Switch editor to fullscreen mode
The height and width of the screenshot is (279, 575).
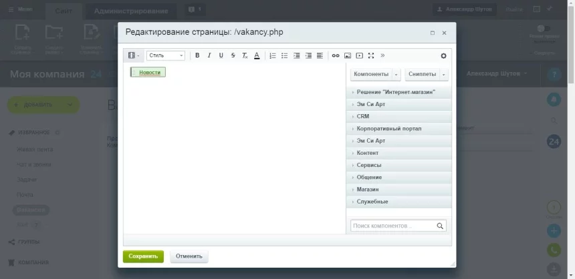point(371,55)
